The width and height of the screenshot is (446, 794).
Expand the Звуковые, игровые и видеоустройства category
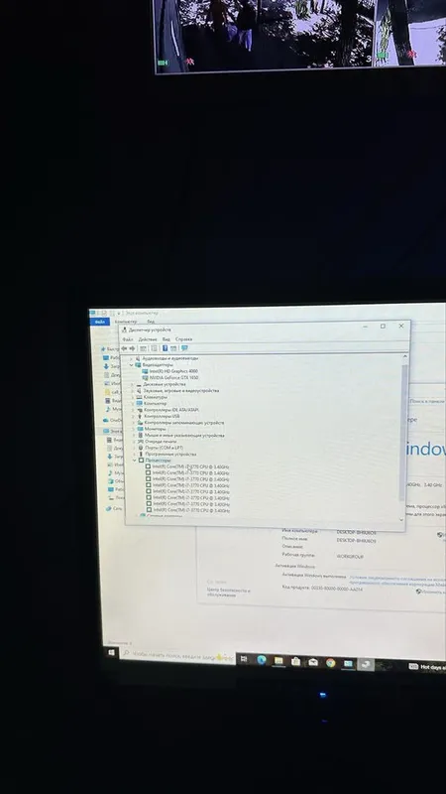click(x=133, y=391)
